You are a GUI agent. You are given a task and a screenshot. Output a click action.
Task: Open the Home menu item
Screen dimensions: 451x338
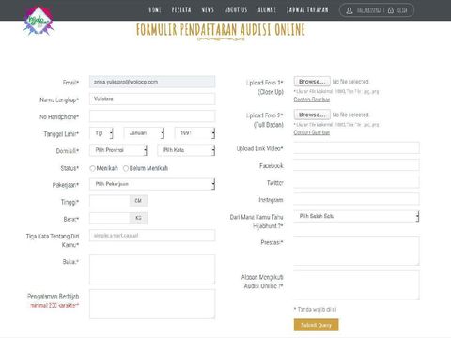(155, 9)
